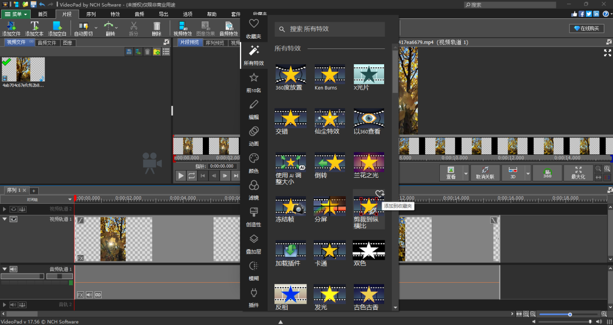
Task: Toggle visibility eye of 视频轨道 1
Action: [14, 219]
